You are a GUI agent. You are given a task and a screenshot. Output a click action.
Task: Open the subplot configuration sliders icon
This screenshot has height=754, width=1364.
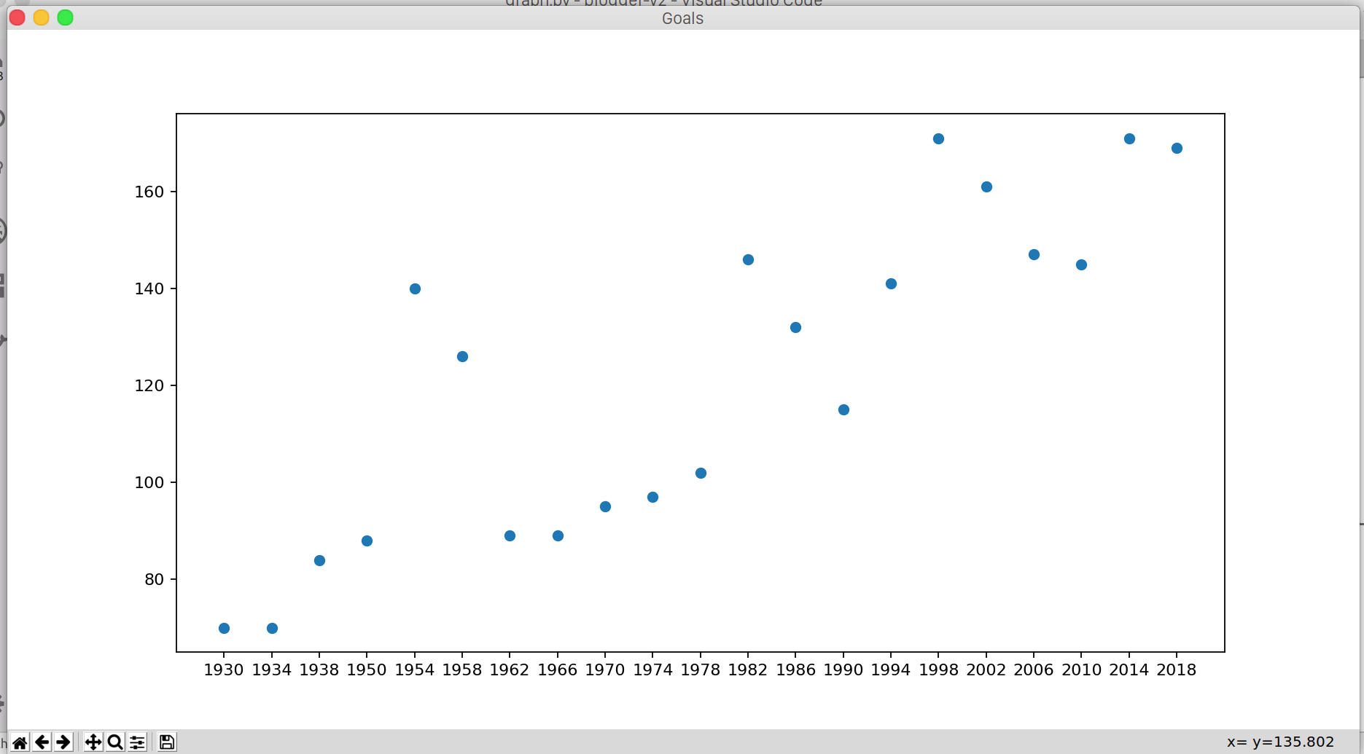138,742
